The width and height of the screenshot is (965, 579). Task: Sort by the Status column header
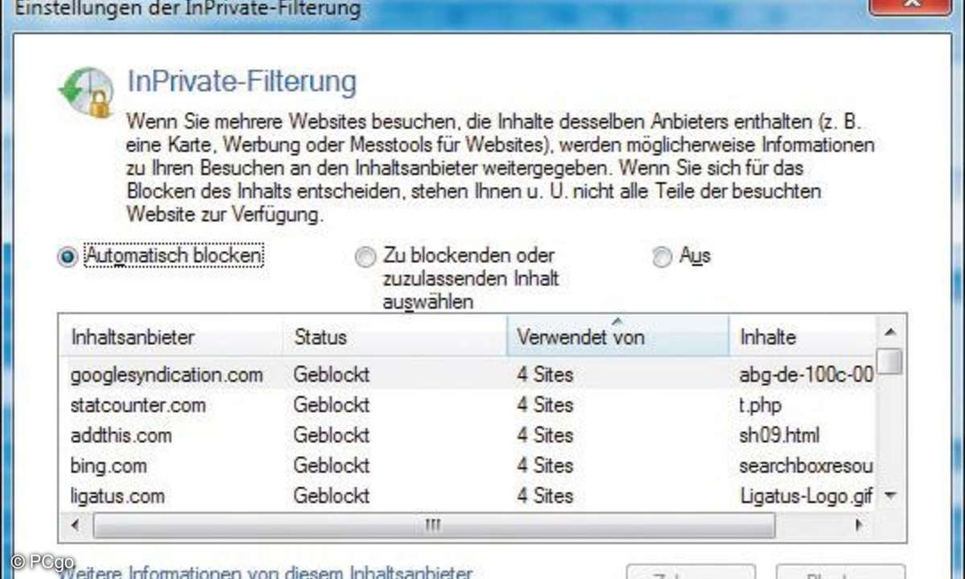click(394, 337)
